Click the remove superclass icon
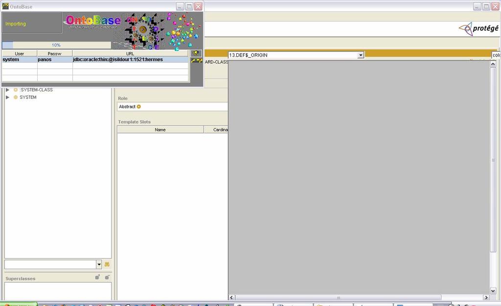This screenshot has width=501, height=306. coord(107,277)
